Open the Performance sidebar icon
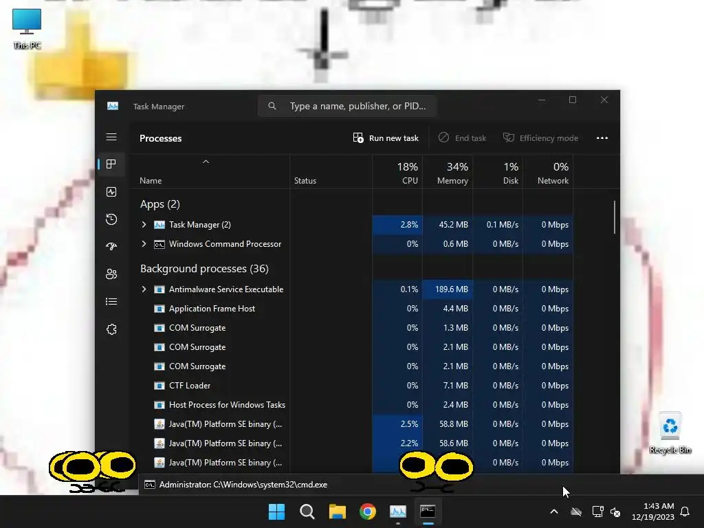 (x=111, y=192)
